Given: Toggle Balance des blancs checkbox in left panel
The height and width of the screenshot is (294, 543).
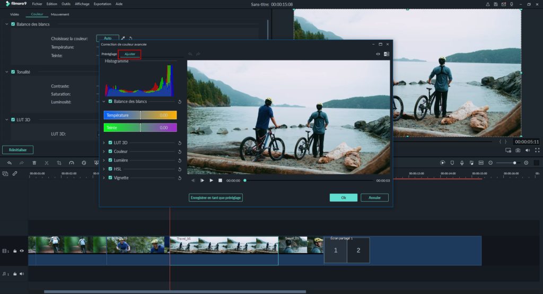Looking at the screenshot, I should point(13,24).
